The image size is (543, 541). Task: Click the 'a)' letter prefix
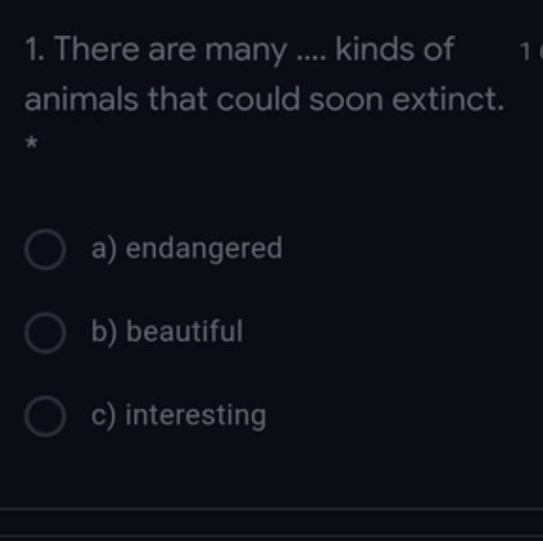[x=104, y=249]
